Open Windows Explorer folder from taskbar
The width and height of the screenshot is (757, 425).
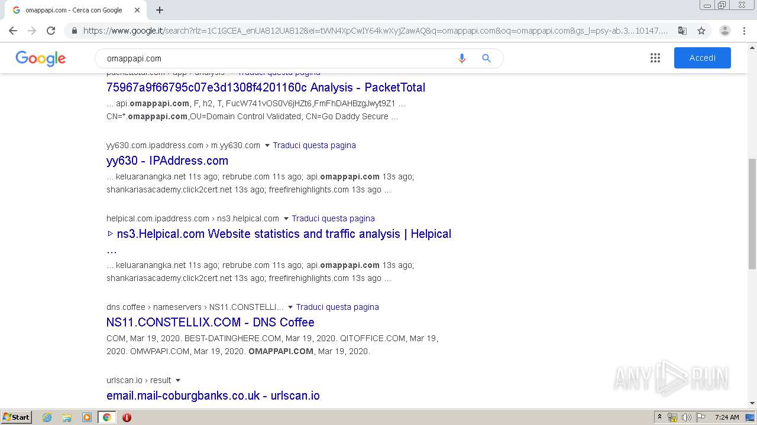tap(67, 417)
